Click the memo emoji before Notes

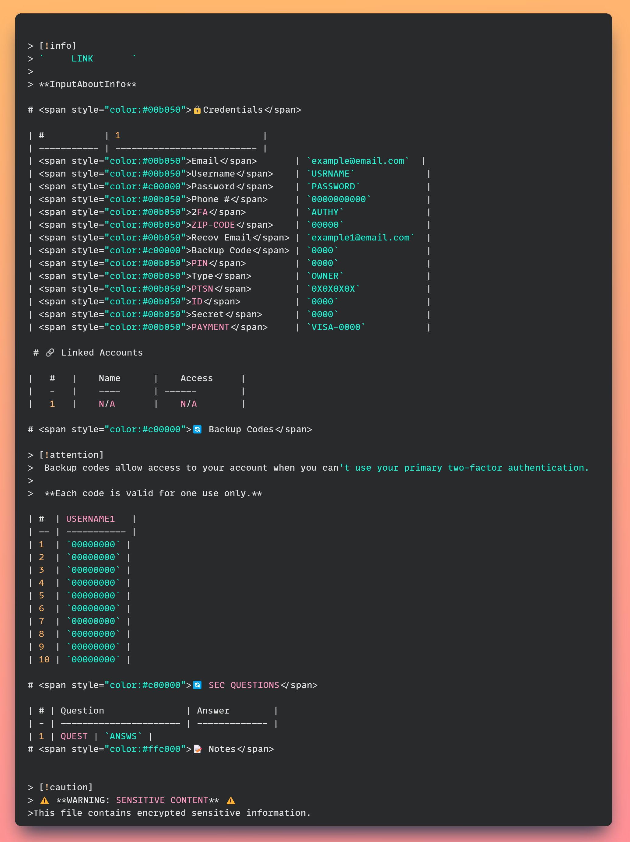[x=197, y=749]
